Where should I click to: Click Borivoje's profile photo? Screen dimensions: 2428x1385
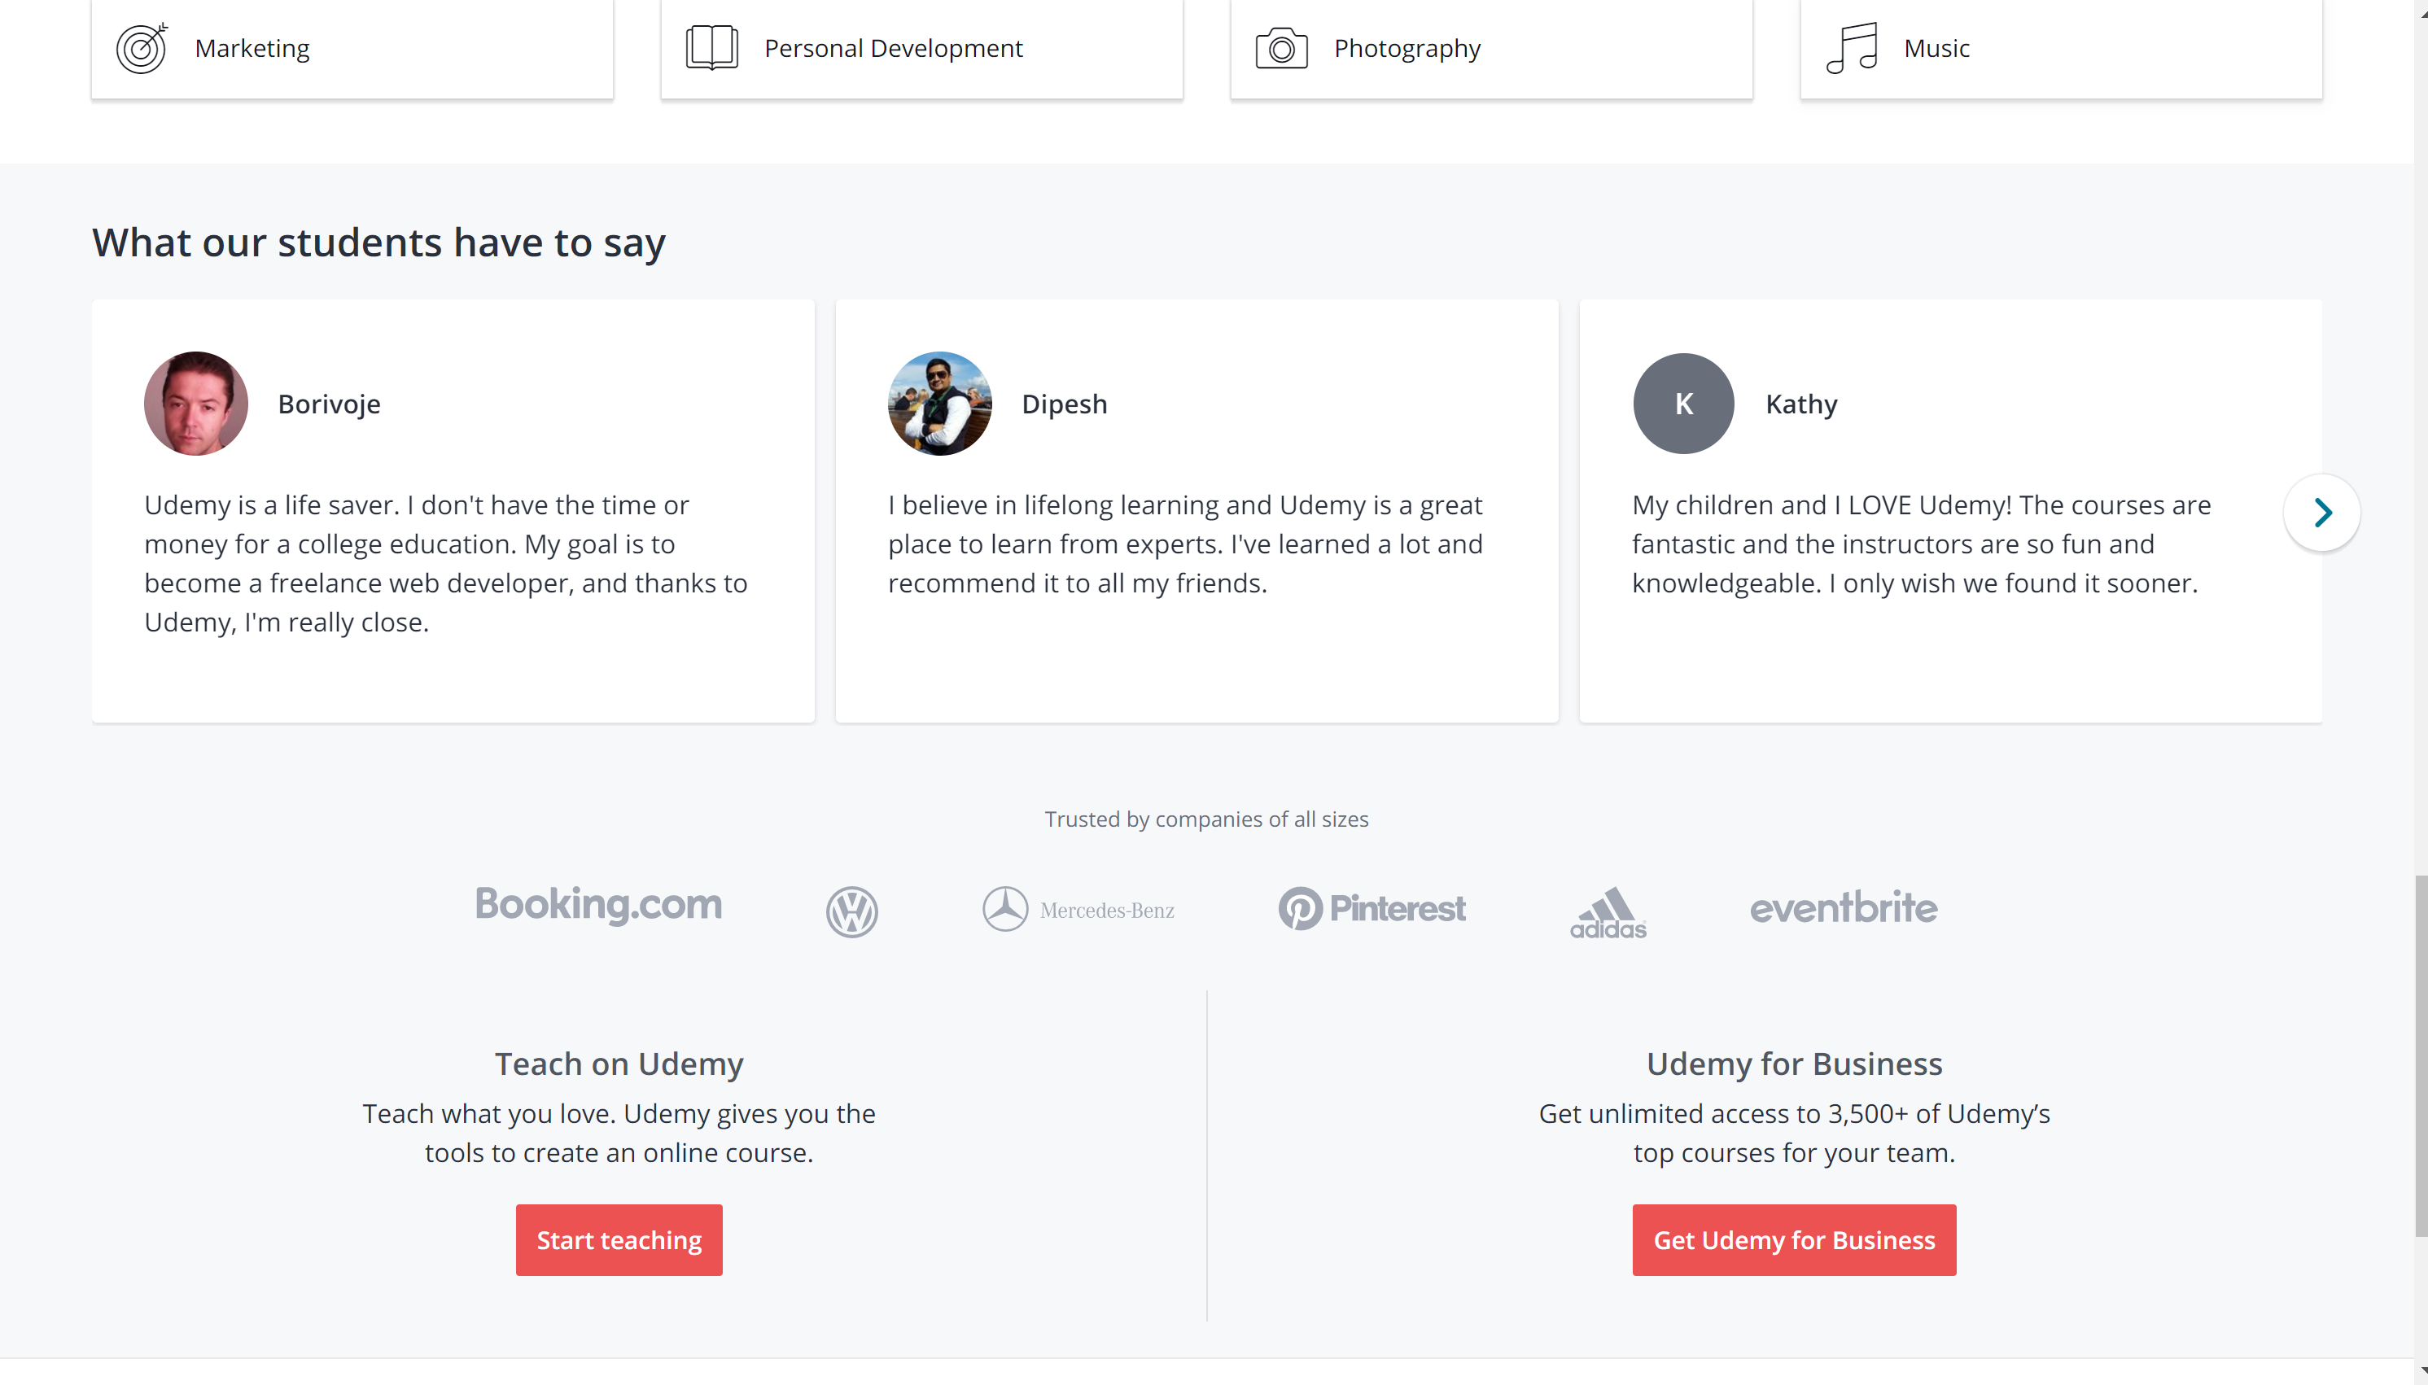coord(196,404)
